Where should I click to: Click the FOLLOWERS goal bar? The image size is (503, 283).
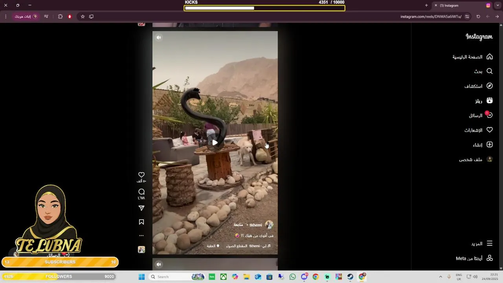click(x=59, y=276)
